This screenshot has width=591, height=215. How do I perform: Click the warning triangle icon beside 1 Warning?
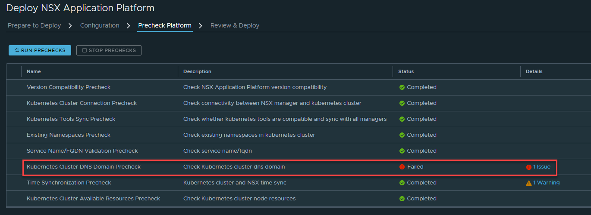529,183
